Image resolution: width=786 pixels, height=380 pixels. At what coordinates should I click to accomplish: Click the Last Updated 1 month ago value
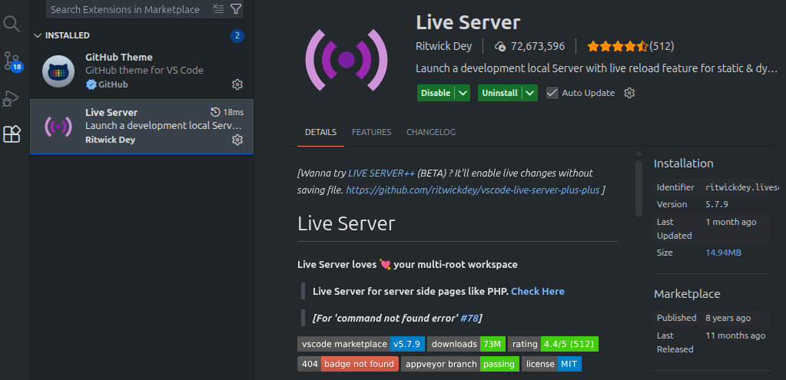click(731, 222)
